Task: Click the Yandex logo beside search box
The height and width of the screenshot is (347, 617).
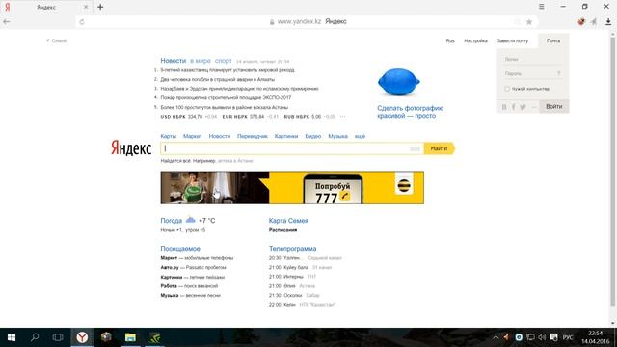Action: 131,148
